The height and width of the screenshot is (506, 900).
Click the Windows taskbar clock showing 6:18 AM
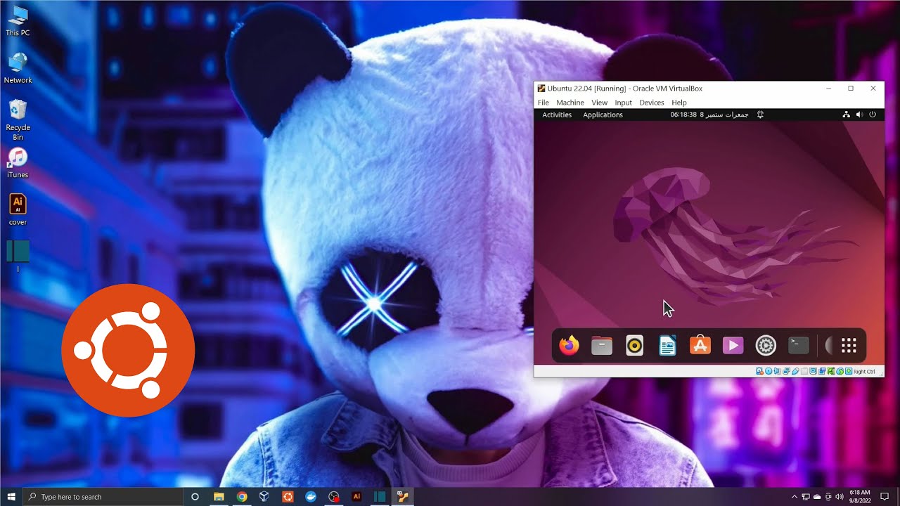860,497
